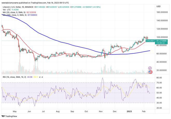This screenshot has height=119, width=171.
Task: Click the US flag economic event icon
Action: click(150, 72)
